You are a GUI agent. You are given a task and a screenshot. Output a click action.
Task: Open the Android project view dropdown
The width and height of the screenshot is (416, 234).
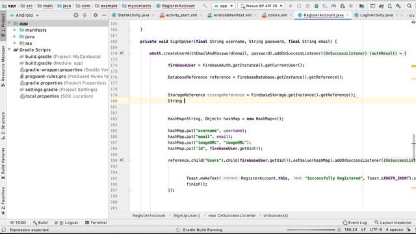(x=25, y=16)
